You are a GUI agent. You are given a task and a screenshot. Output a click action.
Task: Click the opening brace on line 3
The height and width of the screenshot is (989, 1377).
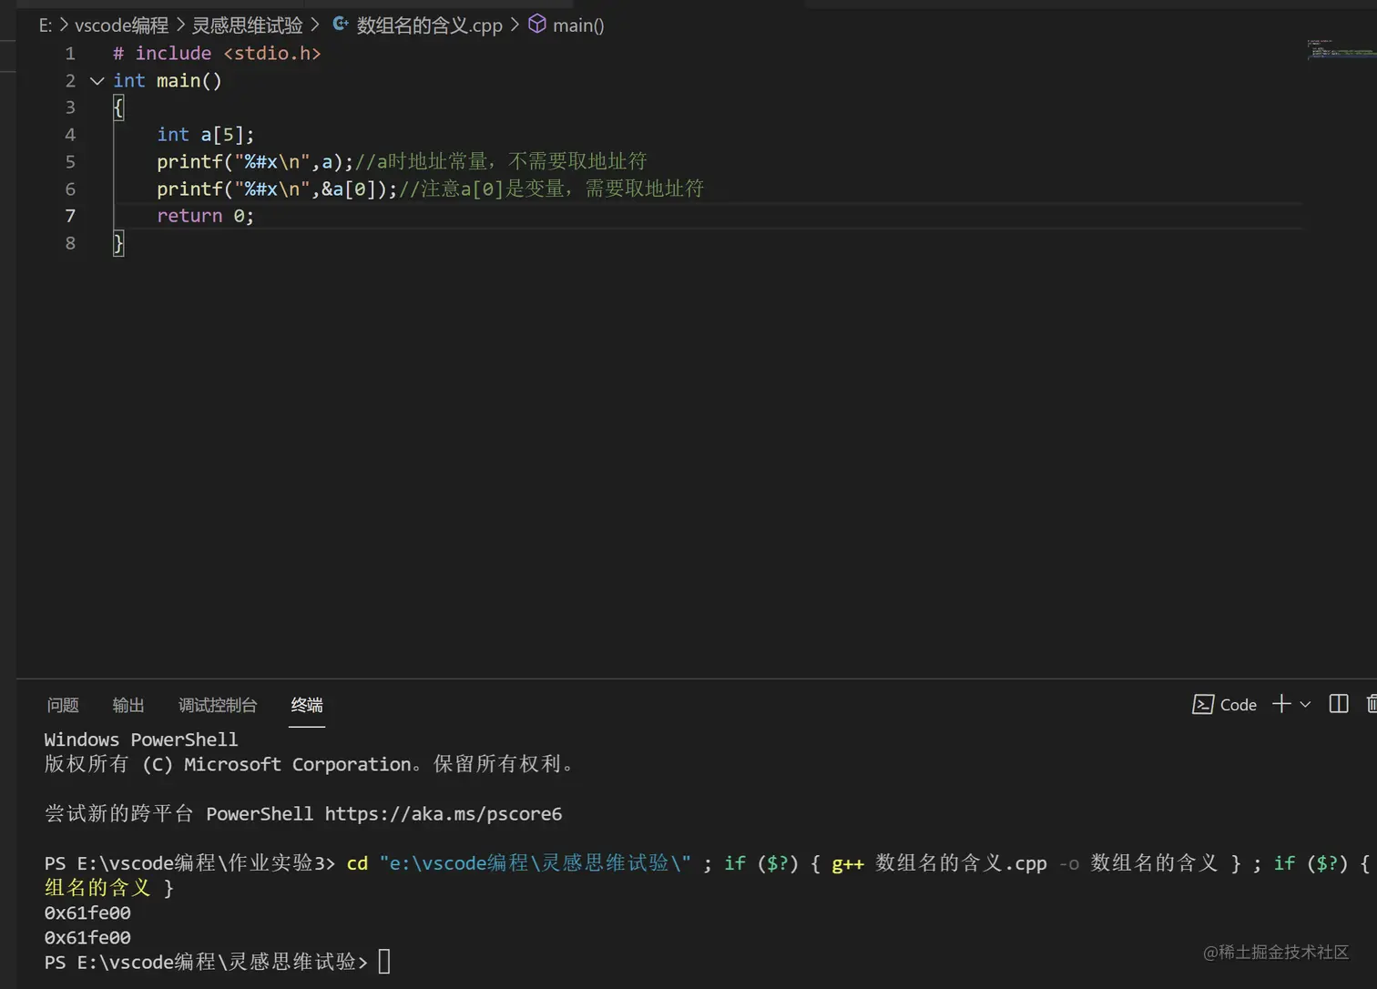(x=118, y=107)
